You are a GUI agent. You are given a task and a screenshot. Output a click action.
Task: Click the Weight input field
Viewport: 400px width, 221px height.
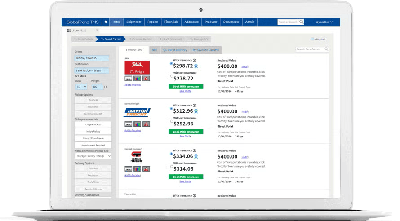coord(97,87)
